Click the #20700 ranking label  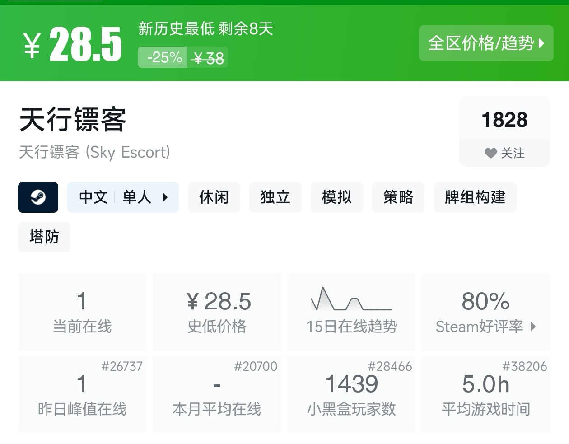pyautogui.click(x=256, y=366)
